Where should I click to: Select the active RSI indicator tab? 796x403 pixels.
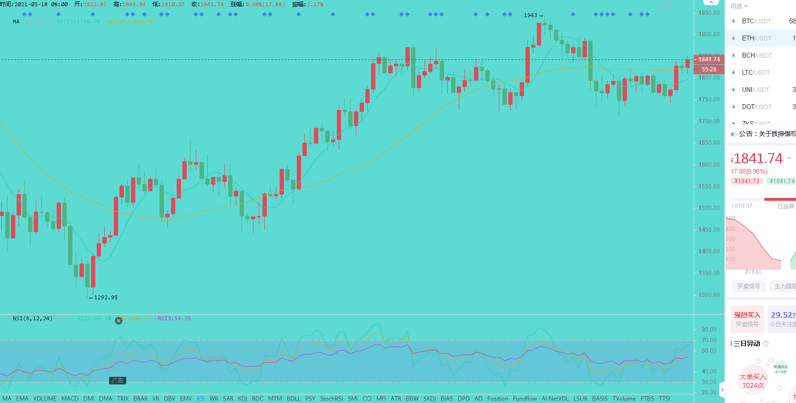coord(201,399)
